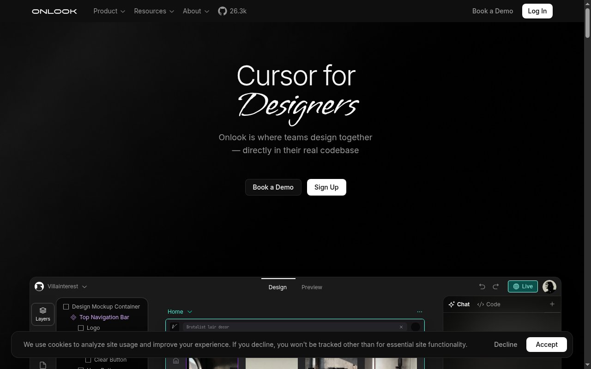Click the user profile avatar in mockup

point(549,286)
